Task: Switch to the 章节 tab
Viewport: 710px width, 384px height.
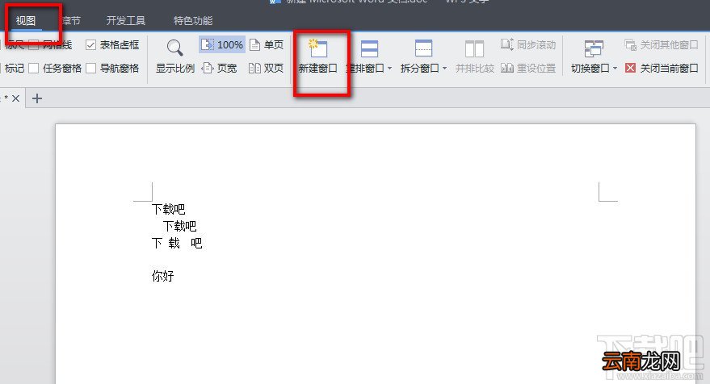Action: click(x=72, y=21)
